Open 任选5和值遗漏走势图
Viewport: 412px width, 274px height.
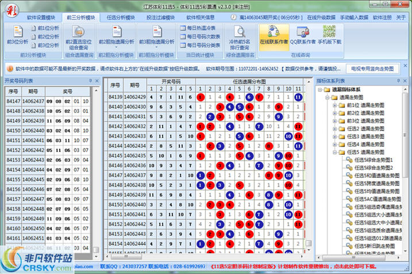[x=373, y=176]
